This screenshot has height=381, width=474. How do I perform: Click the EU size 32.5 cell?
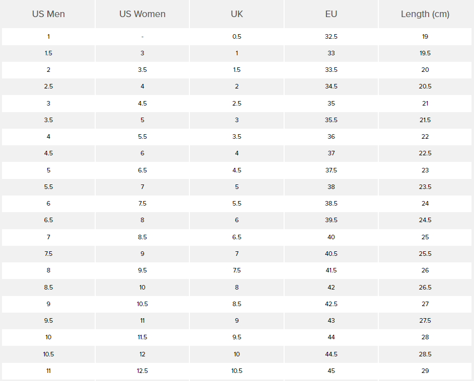coord(331,37)
